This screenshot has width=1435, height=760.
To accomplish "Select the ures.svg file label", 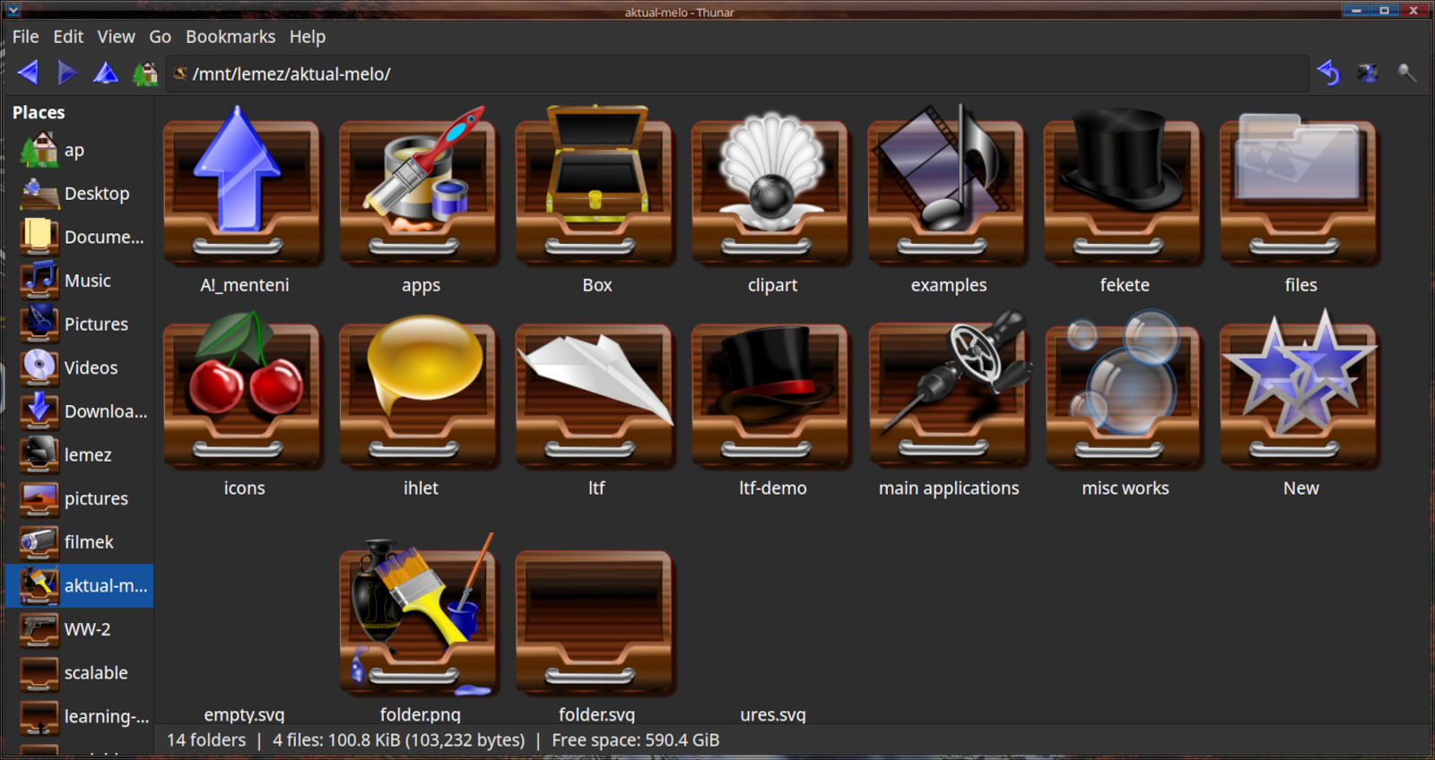I will [x=773, y=714].
